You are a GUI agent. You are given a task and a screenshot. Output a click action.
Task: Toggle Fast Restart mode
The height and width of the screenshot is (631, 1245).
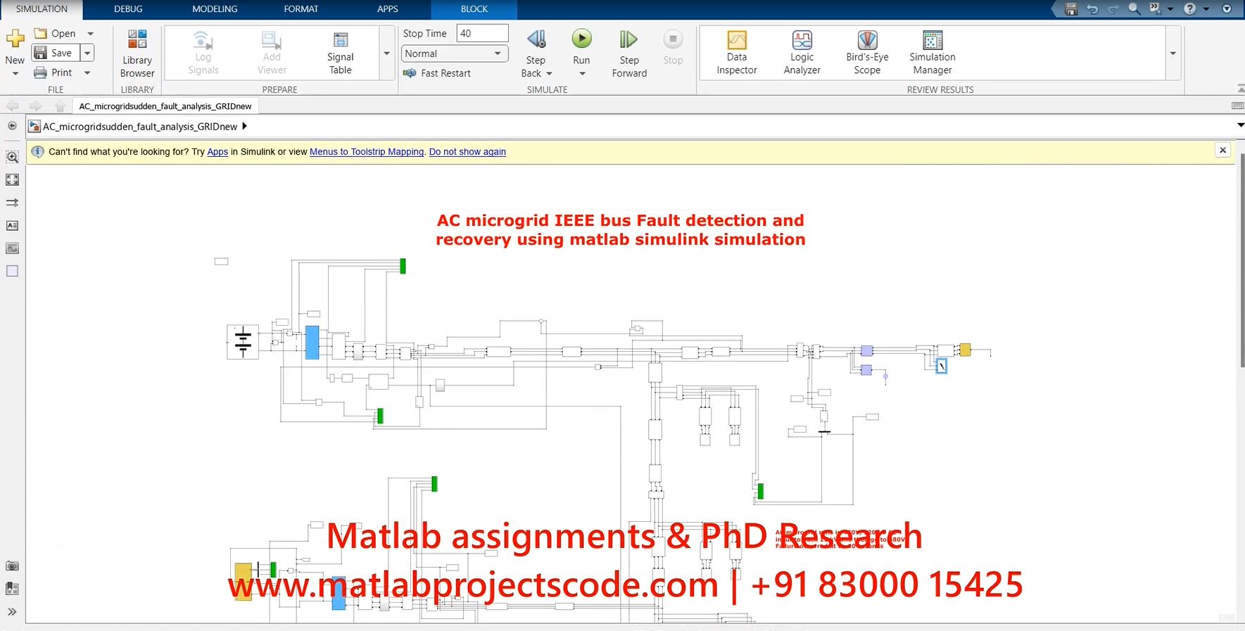[x=436, y=73]
